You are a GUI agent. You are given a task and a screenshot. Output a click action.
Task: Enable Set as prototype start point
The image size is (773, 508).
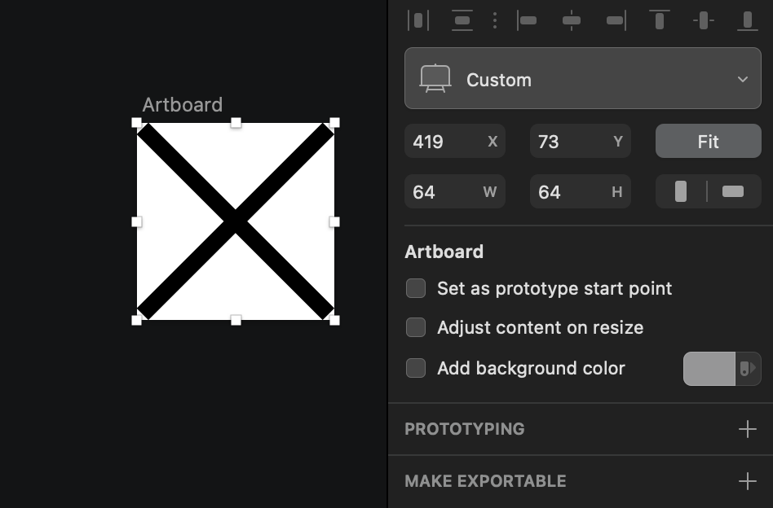point(416,288)
